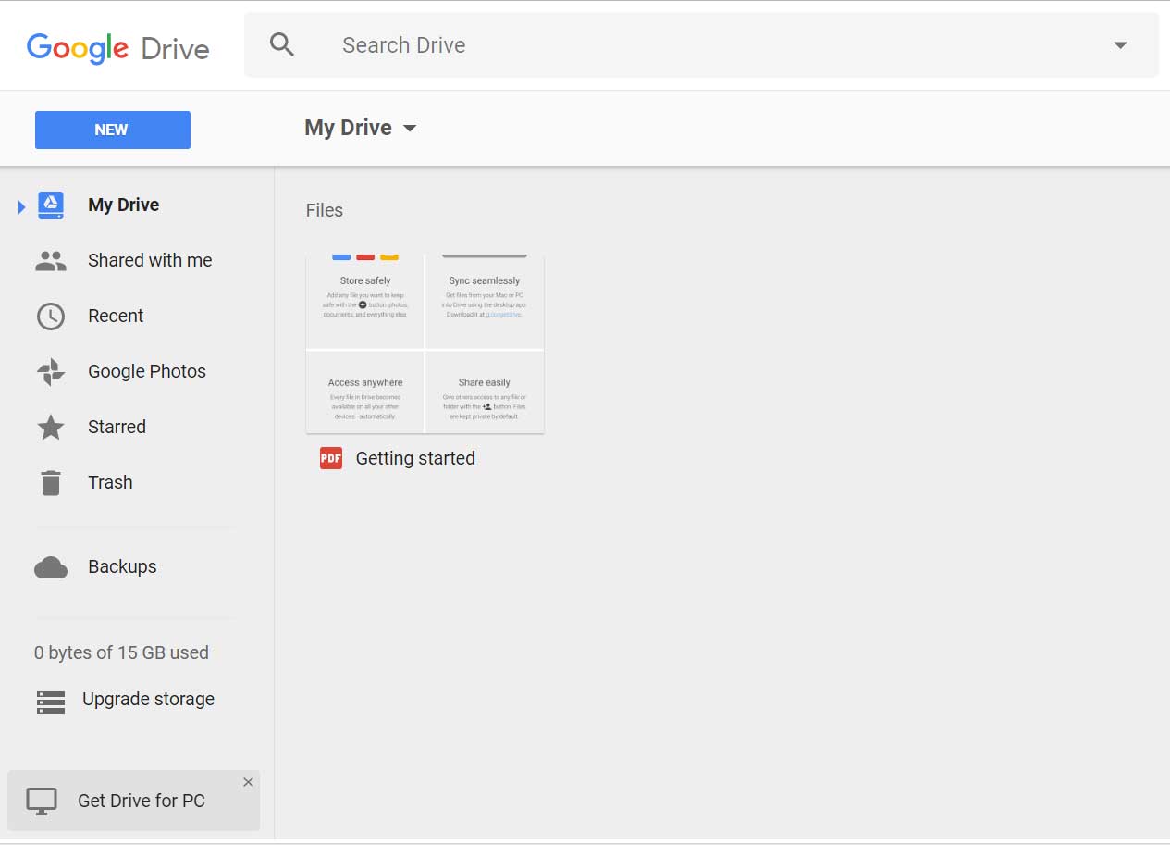Open Trash using the trash can icon
1170x845 pixels.
click(50, 482)
